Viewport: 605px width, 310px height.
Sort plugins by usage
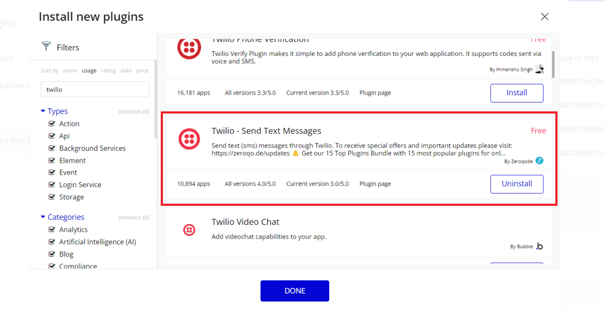click(89, 70)
